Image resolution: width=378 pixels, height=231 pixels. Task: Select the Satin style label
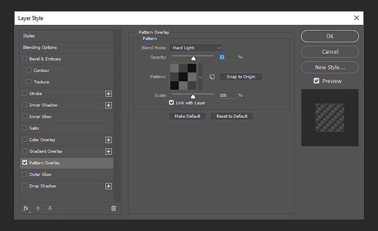(34, 128)
